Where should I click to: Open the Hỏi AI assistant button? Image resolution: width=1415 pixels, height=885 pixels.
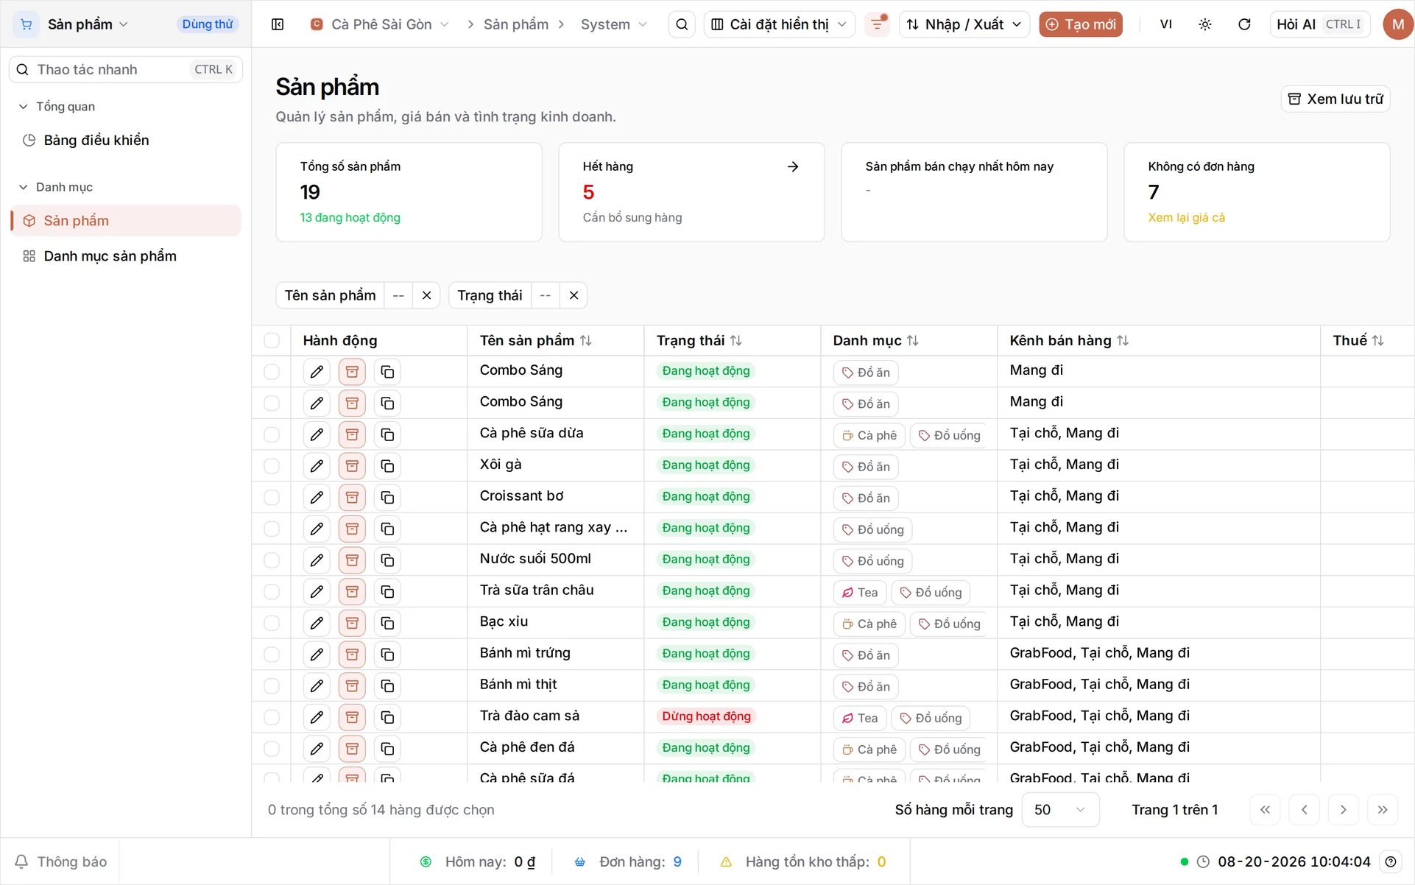coord(1319,24)
